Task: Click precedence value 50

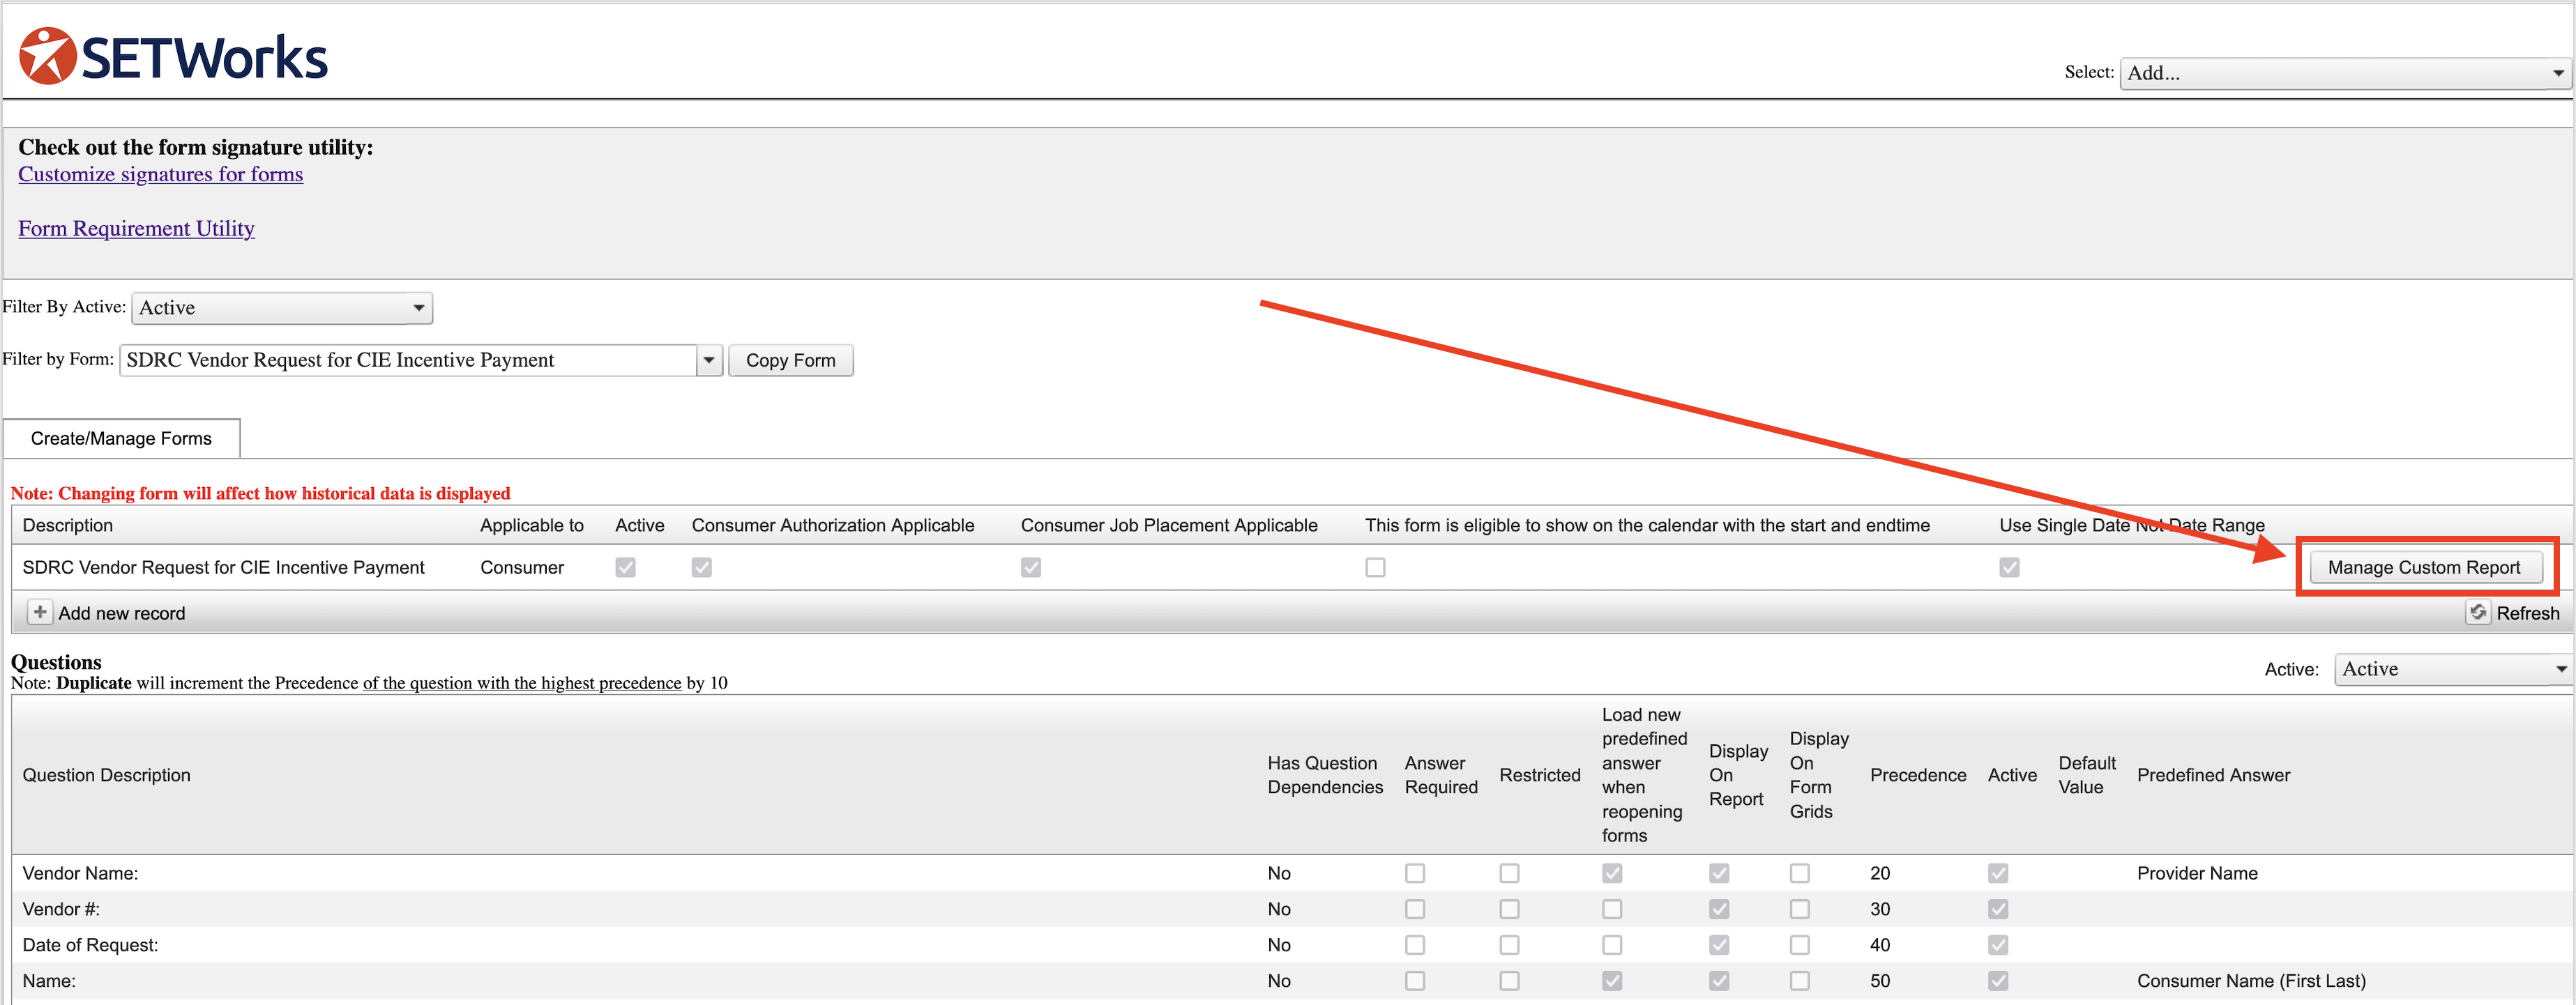Action: pyautogui.click(x=1880, y=981)
